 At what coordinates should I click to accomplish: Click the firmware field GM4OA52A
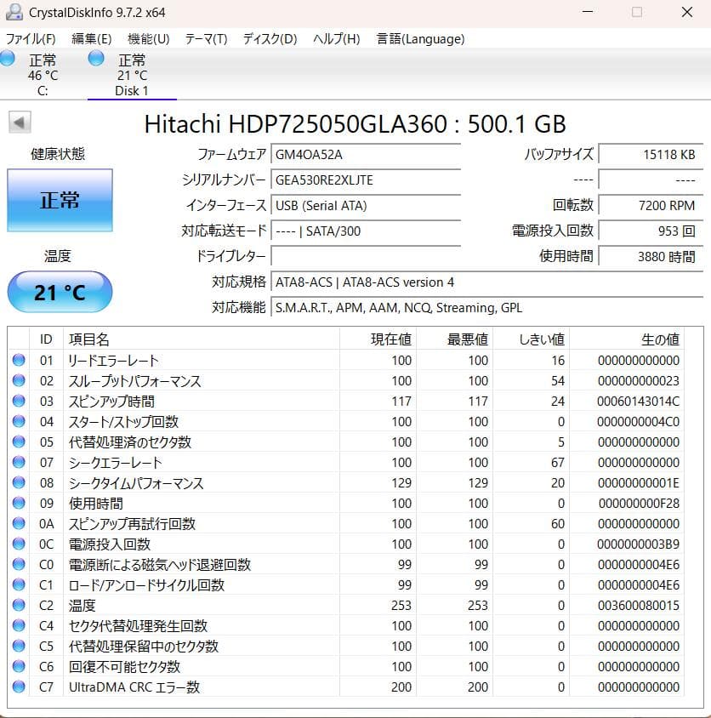pos(366,155)
